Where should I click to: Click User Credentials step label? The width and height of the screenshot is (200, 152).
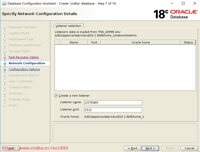point(21,81)
